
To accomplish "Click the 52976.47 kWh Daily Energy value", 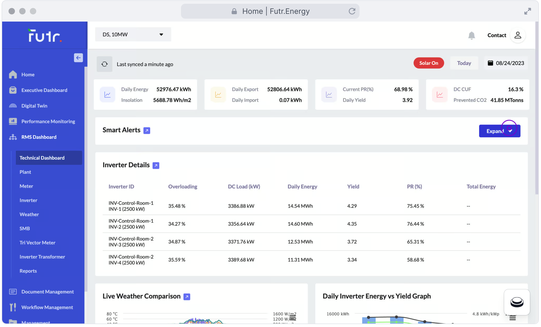I will point(173,89).
